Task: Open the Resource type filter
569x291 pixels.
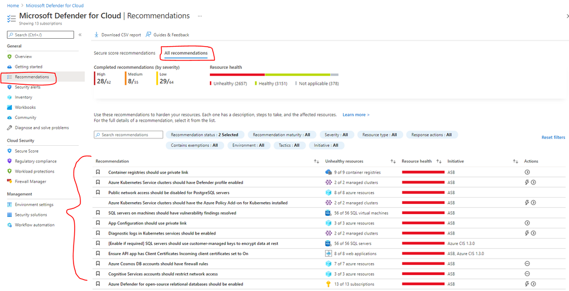Action: click(x=380, y=135)
